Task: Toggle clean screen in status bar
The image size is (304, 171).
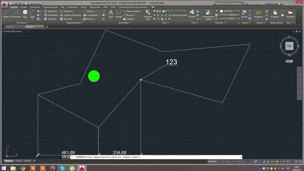Action: pyautogui.click(x=297, y=161)
